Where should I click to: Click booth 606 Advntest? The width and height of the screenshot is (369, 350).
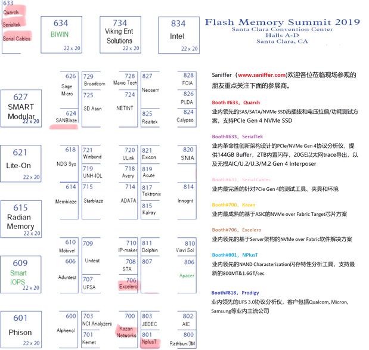point(68,274)
